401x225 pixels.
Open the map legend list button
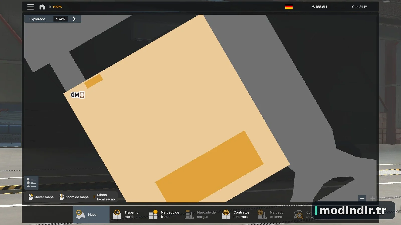coord(31,183)
